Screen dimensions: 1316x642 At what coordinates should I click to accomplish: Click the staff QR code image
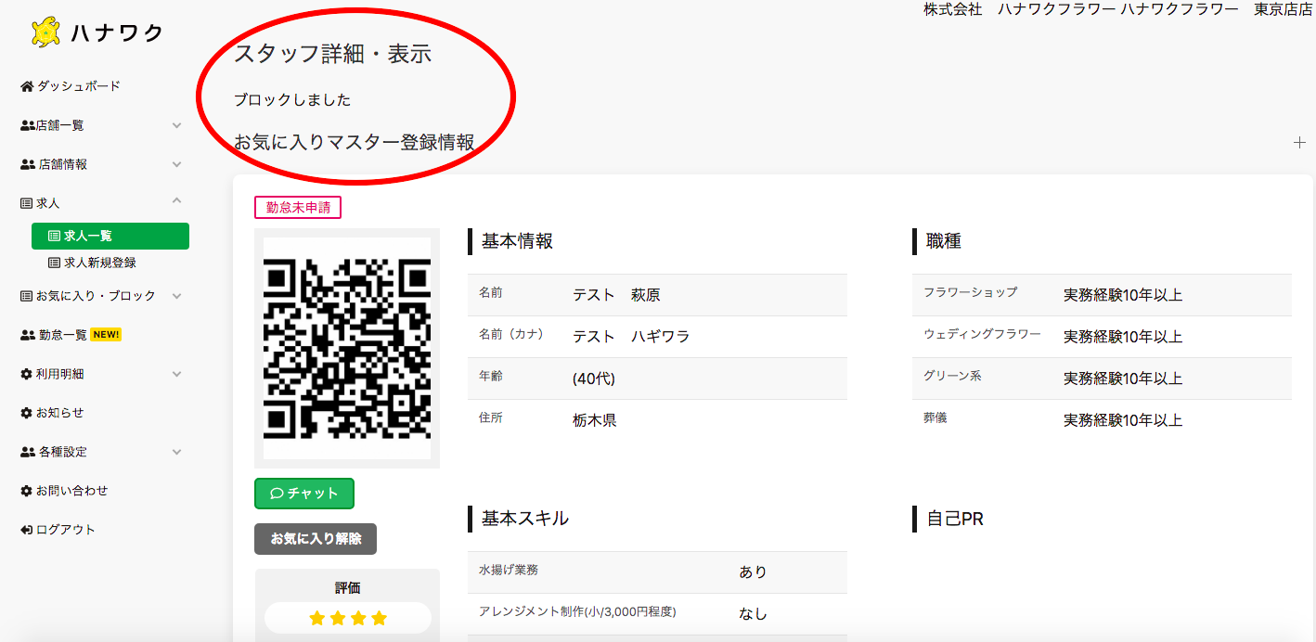tap(347, 348)
